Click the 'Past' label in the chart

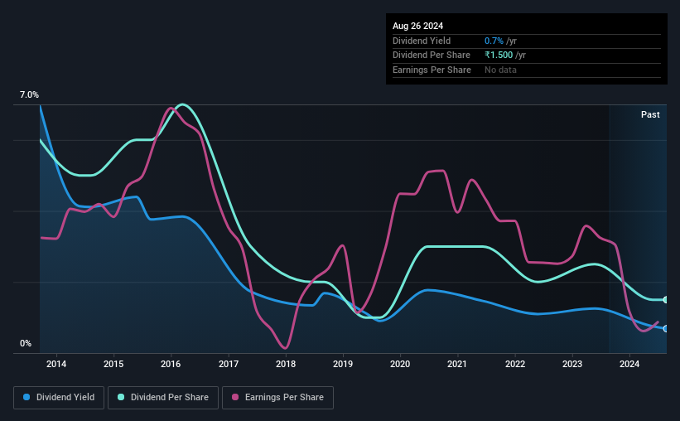[650, 114]
